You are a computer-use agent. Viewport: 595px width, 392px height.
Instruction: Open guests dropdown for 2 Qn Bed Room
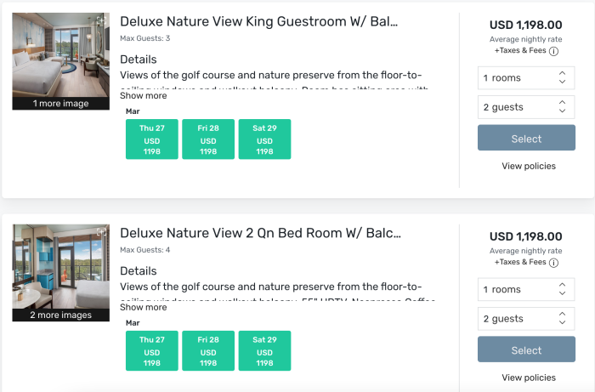(x=526, y=319)
